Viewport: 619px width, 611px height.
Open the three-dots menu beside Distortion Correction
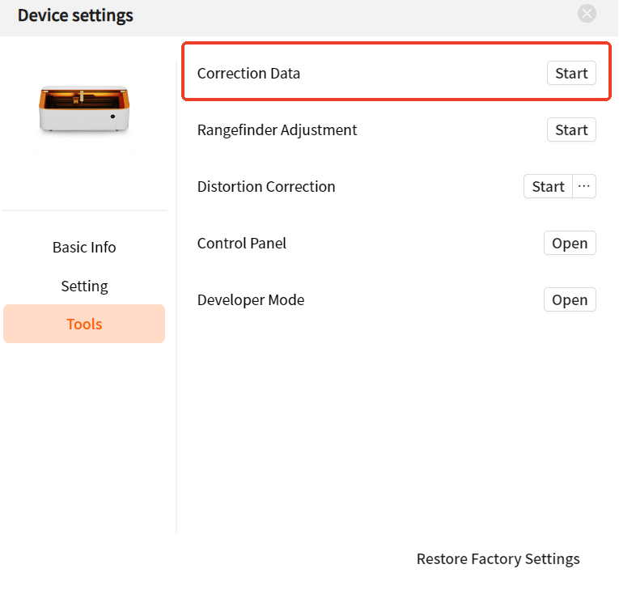tap(584, 186)
